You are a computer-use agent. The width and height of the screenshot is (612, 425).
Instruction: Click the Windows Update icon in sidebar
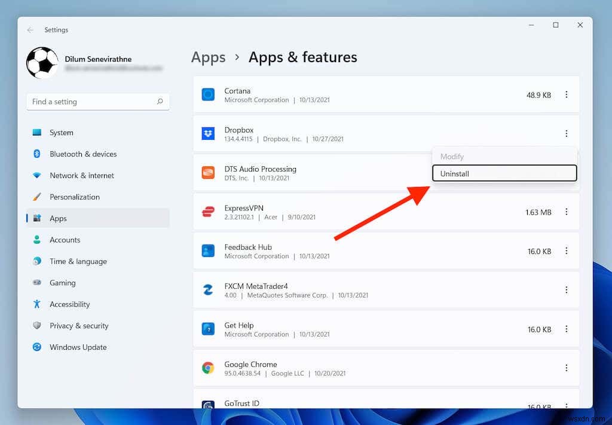point(37,347)
